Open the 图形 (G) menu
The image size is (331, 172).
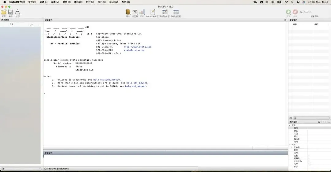click(x=78, y=2)
